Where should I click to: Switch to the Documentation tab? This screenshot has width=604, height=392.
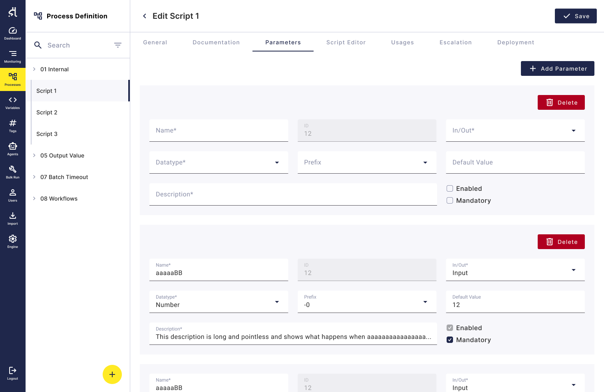pos(216,42)
